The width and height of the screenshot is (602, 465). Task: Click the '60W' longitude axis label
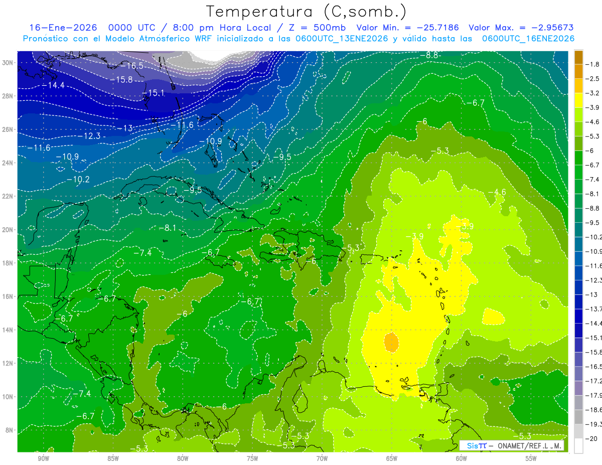(x=462, y=458)
